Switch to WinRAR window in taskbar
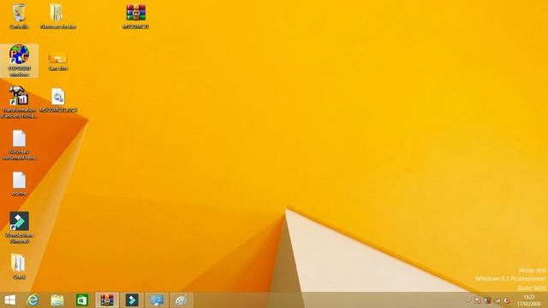Viewport: 548px width, 308px height. [107, 300]
